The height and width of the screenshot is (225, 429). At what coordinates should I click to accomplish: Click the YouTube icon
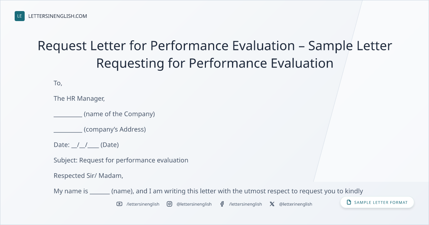tap(119, 204)
